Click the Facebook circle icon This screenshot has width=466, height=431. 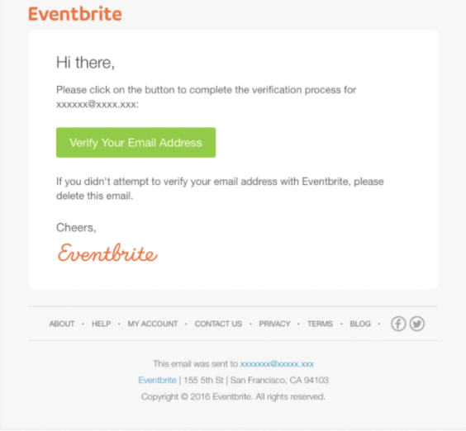tap(398, 324)
